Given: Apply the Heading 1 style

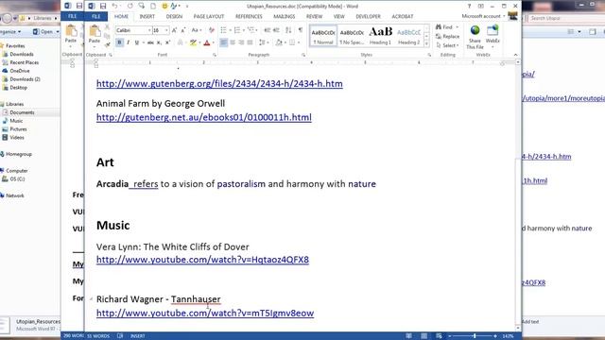Looking at the screenshot, I should [380, 36].
